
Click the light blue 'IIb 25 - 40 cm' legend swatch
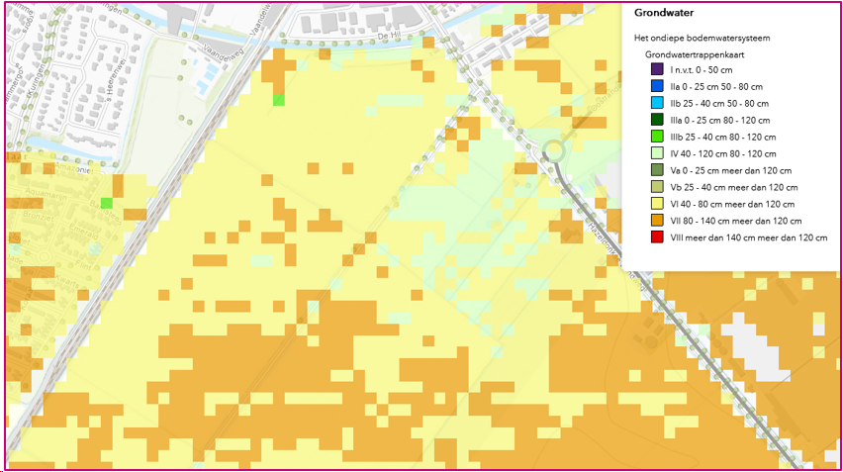(x=657, y=103)
